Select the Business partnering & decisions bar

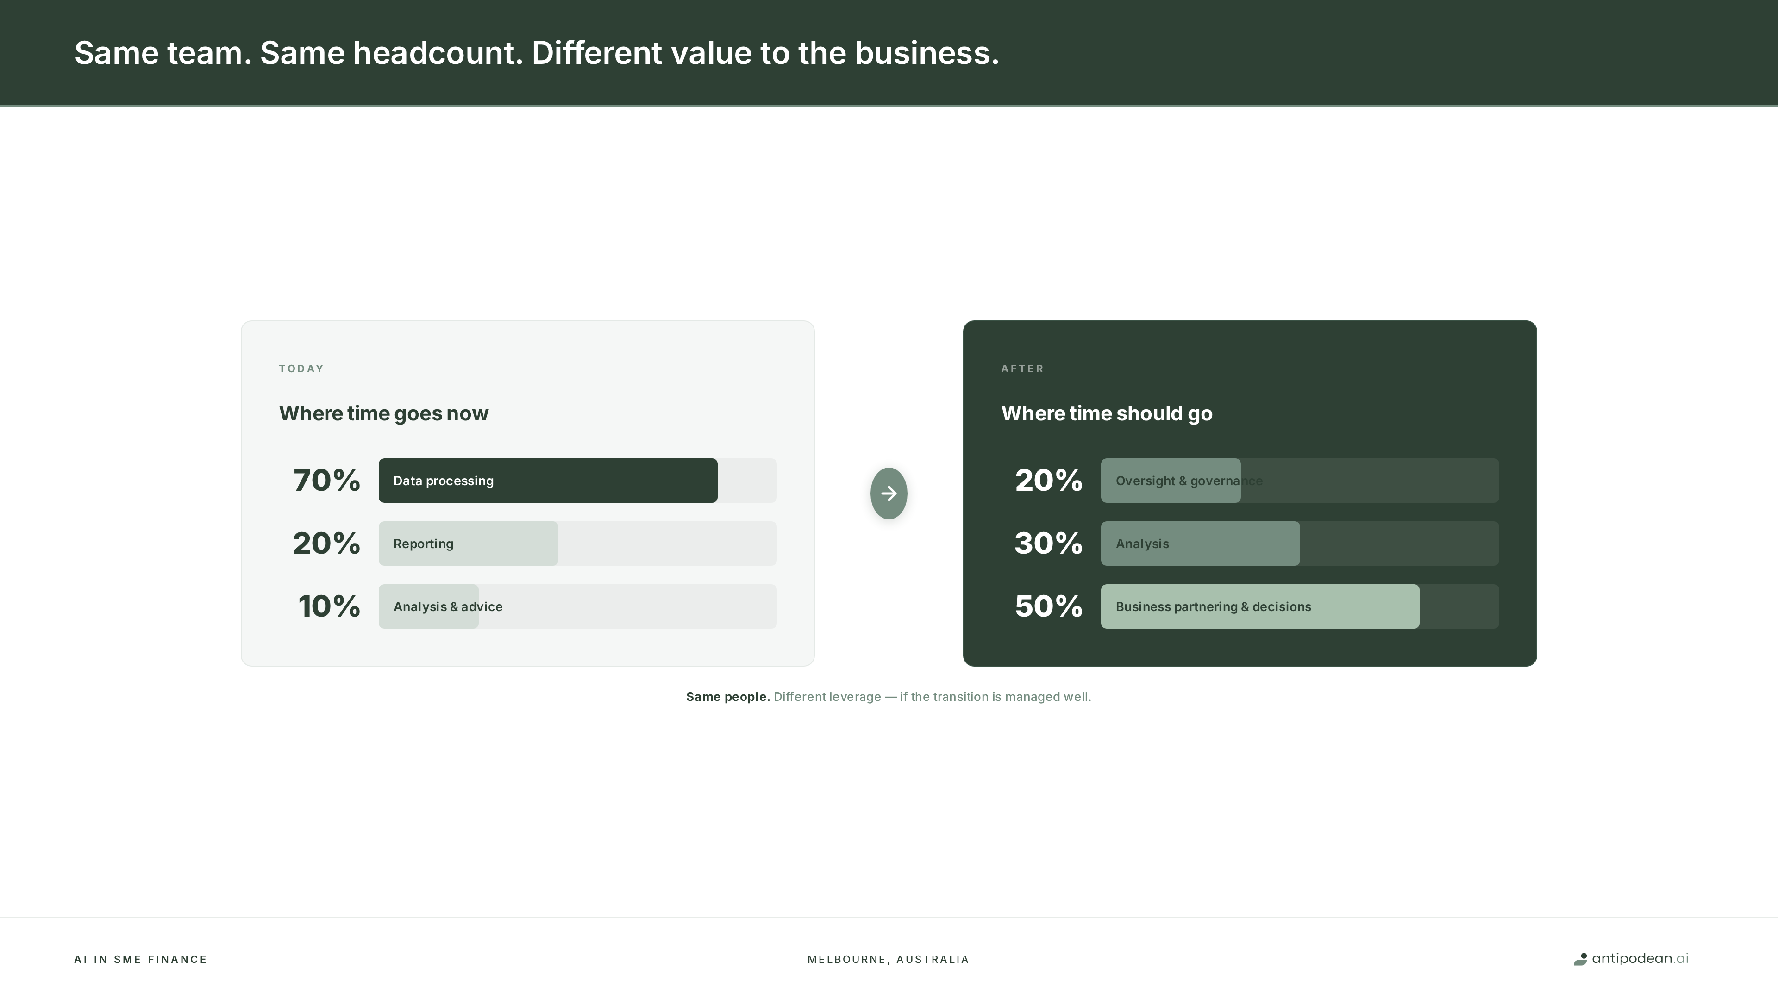coord(1259,606)
